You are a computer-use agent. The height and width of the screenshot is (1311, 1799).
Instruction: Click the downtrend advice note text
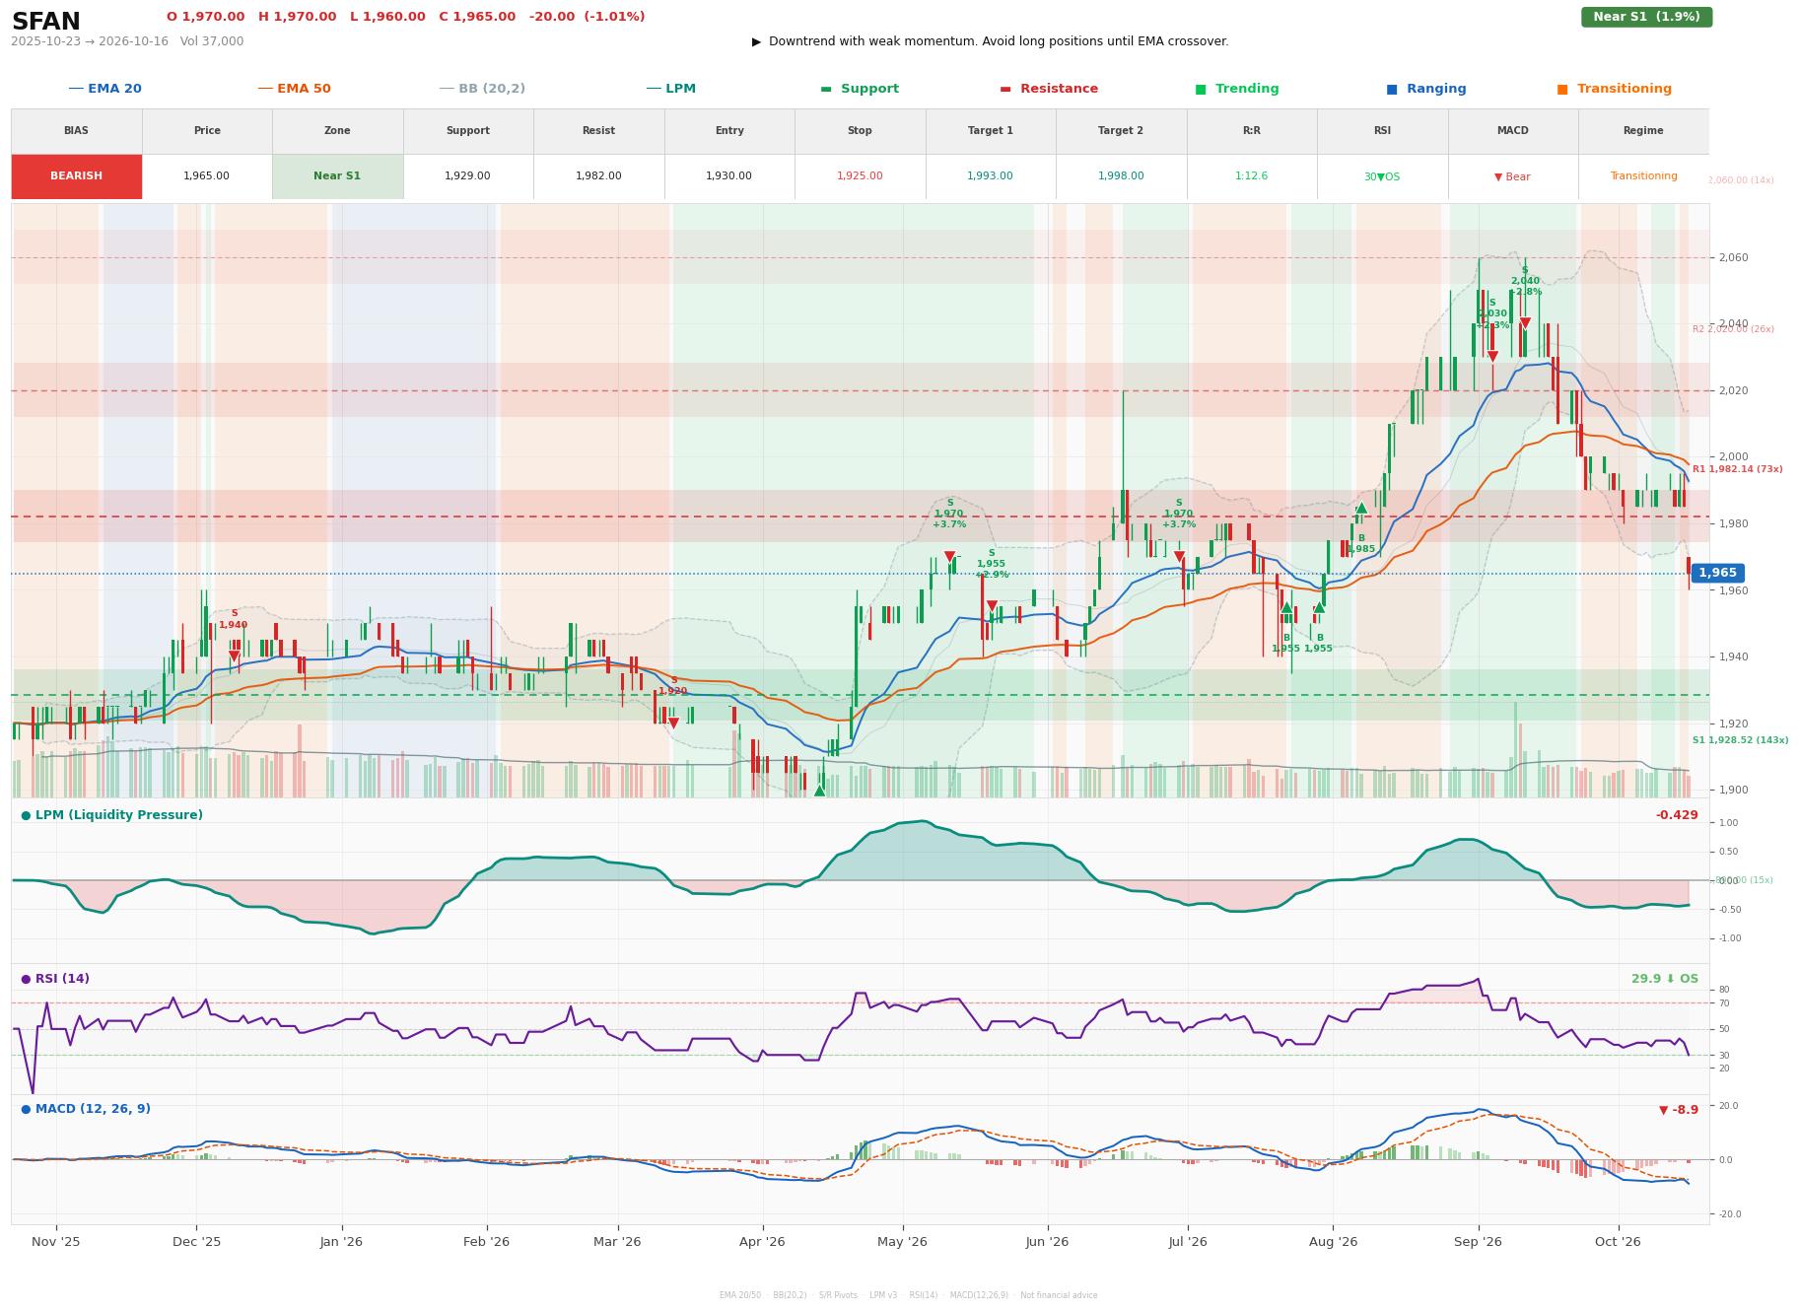point(990,41)
